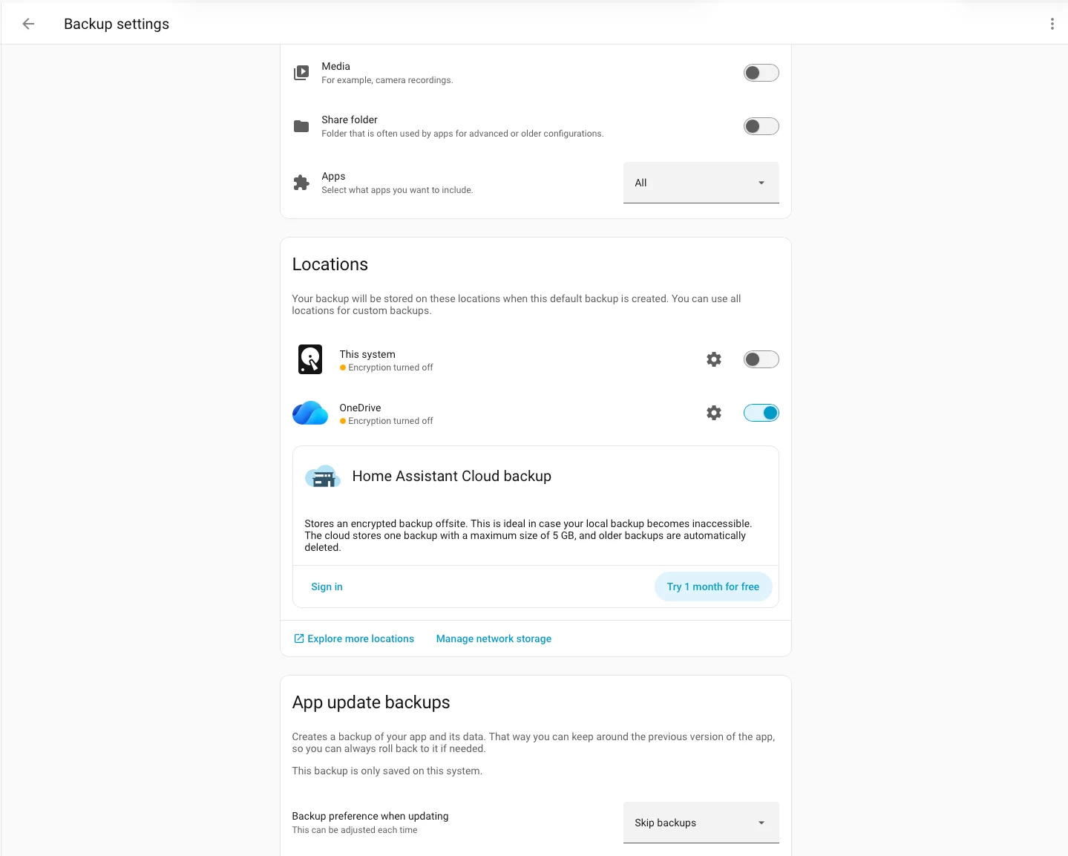Click the Backup settings page title

click(117, 24)
